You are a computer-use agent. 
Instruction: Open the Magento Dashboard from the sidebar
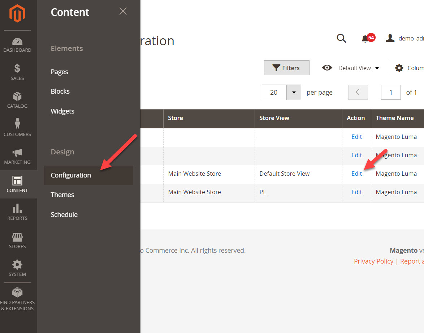17,43
